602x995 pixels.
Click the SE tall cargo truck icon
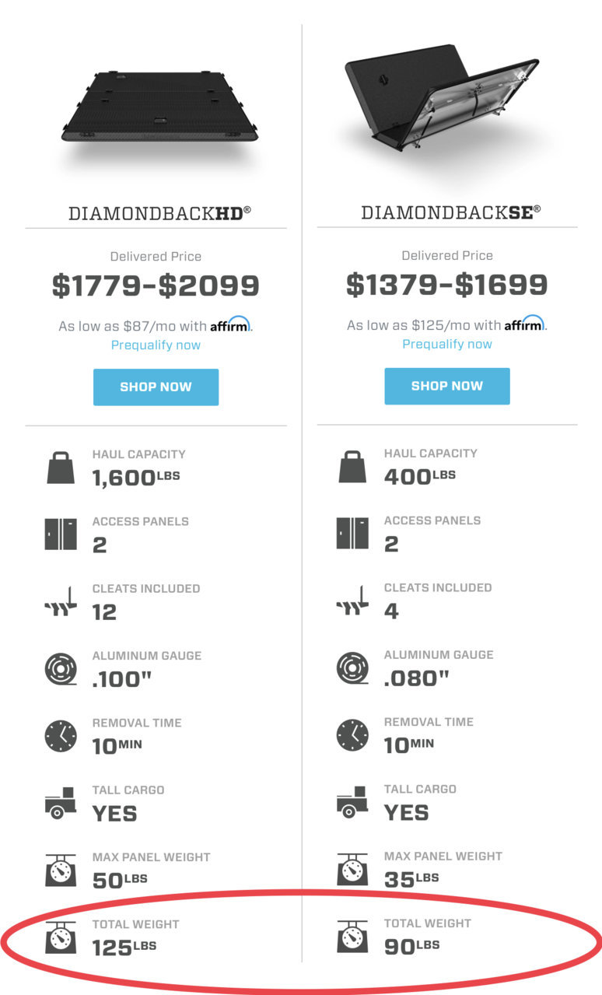tap(352, 802)
